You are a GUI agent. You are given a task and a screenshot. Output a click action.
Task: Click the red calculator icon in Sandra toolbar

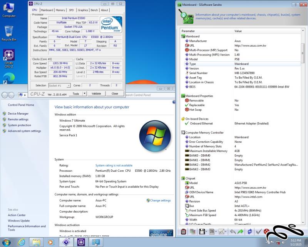(x=184, y=232)
